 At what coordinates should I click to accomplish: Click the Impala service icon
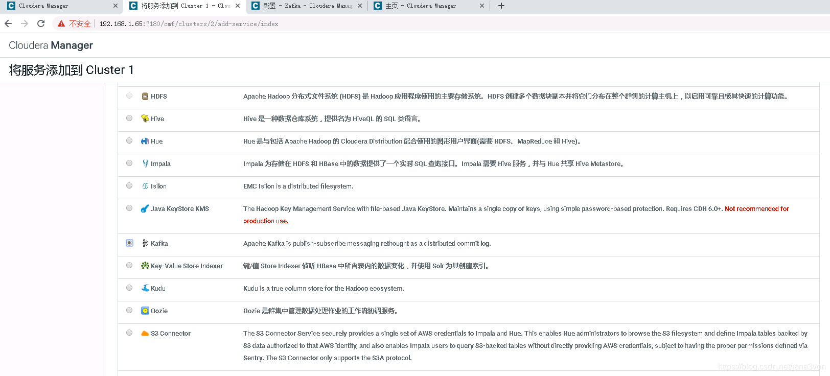145,163
